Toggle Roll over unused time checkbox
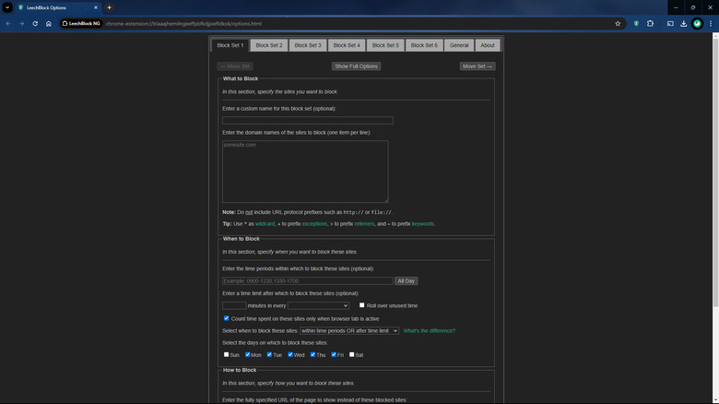This screenshot has height=404, width=719. coord(362,305)
